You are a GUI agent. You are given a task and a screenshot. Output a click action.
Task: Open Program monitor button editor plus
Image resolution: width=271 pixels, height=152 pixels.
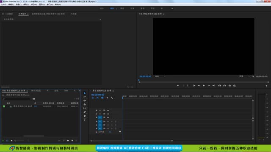coord(266,86)
